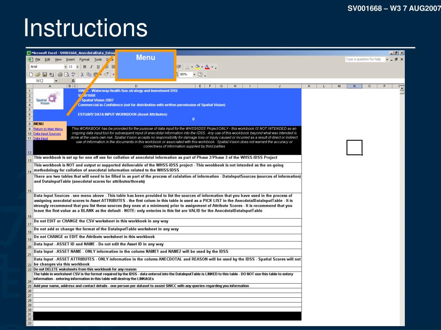Click the Paste clipboard icon

coord(96,74)
